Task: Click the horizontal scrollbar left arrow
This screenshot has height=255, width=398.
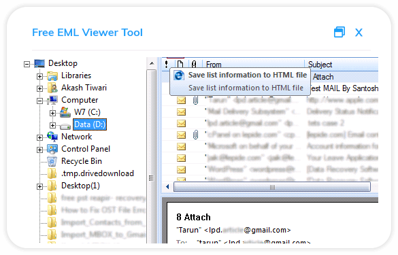Action: pos(167,187)
